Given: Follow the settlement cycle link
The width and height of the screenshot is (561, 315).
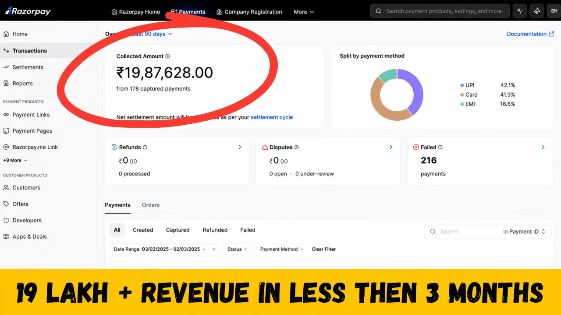Looking at the screenshot, I should pyautogui.click(x=272, y=117).
